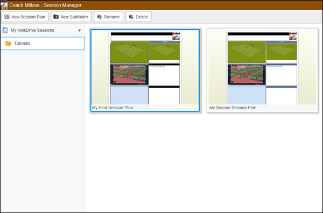Click the Tutorials folder icon

[8, 44]
